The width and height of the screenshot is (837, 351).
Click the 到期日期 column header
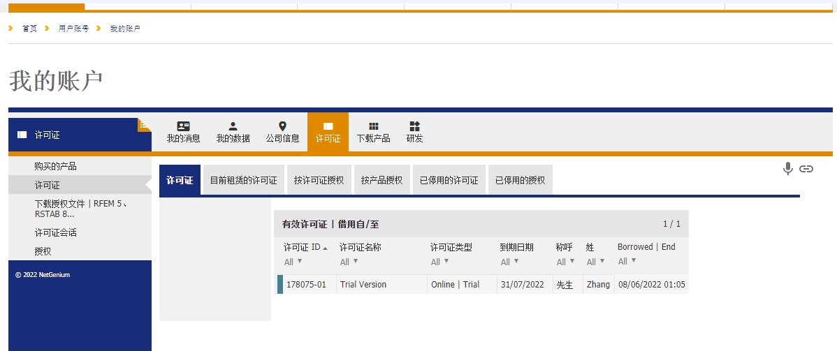tap(517, 248)
